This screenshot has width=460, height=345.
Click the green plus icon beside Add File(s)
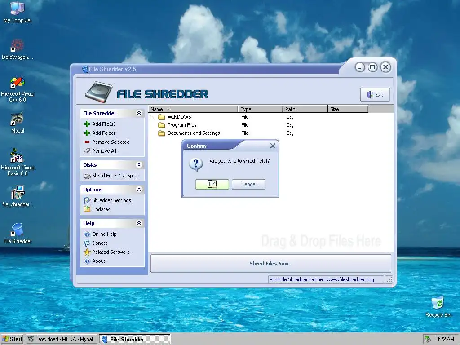pos(87,124)
